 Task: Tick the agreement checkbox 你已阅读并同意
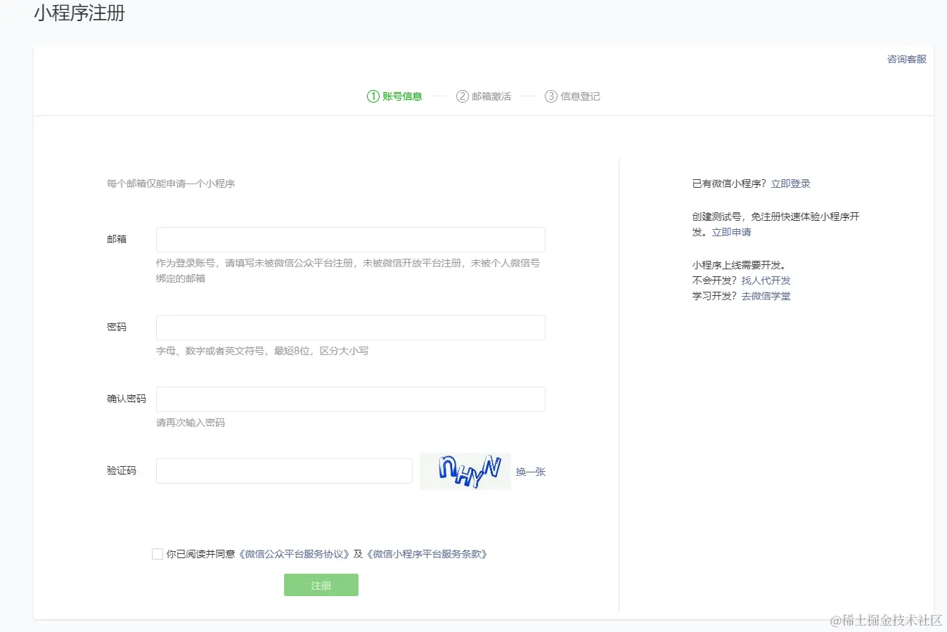tap(157, 554)
